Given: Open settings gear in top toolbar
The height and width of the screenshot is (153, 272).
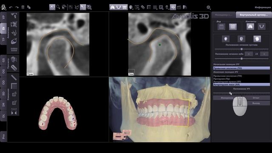Looking at the screenshot, I should pos(209,7).
